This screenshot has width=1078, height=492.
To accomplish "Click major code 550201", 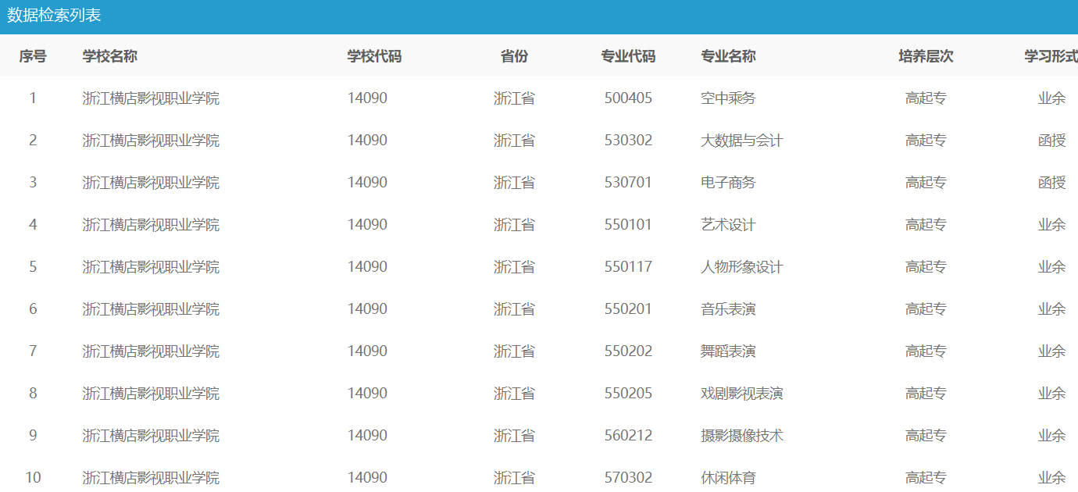I will coord(628,309).
